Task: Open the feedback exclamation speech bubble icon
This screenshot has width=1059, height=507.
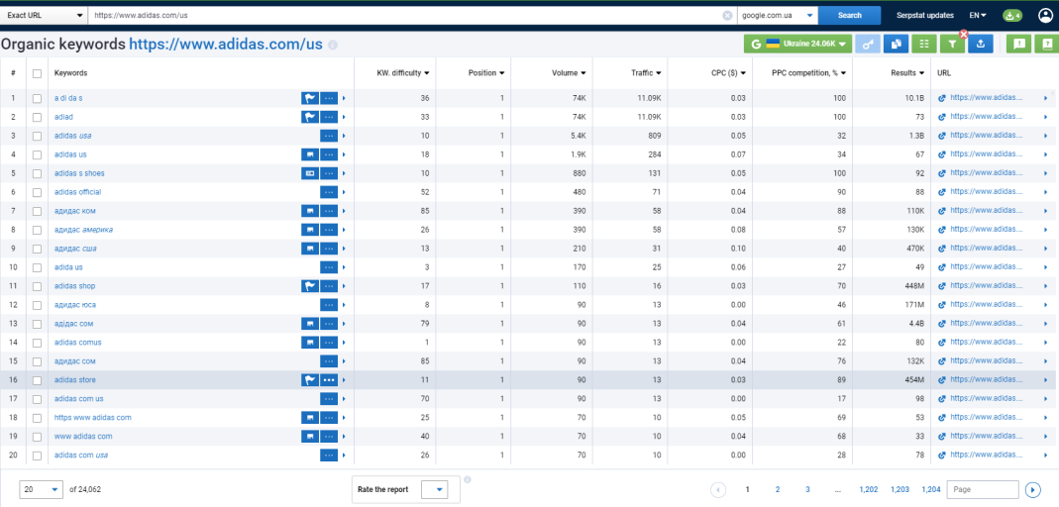Action: [x=1019, y=44]
